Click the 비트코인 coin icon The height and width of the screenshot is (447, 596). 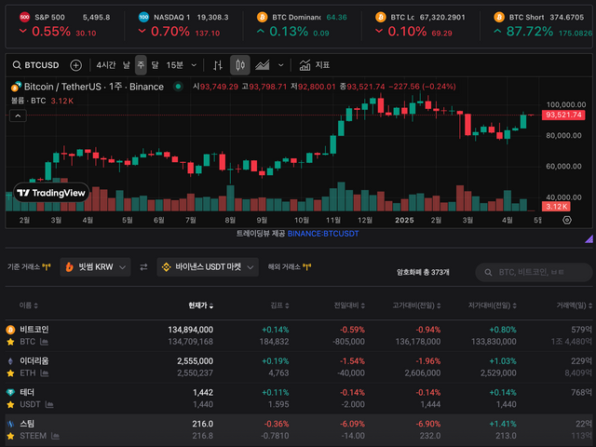pos(10,330)
